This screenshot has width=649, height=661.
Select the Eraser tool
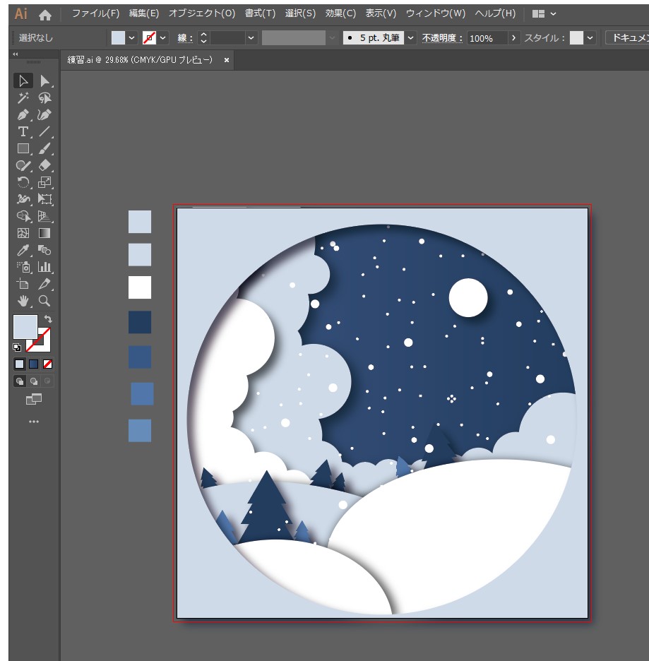tap(44, 165)
